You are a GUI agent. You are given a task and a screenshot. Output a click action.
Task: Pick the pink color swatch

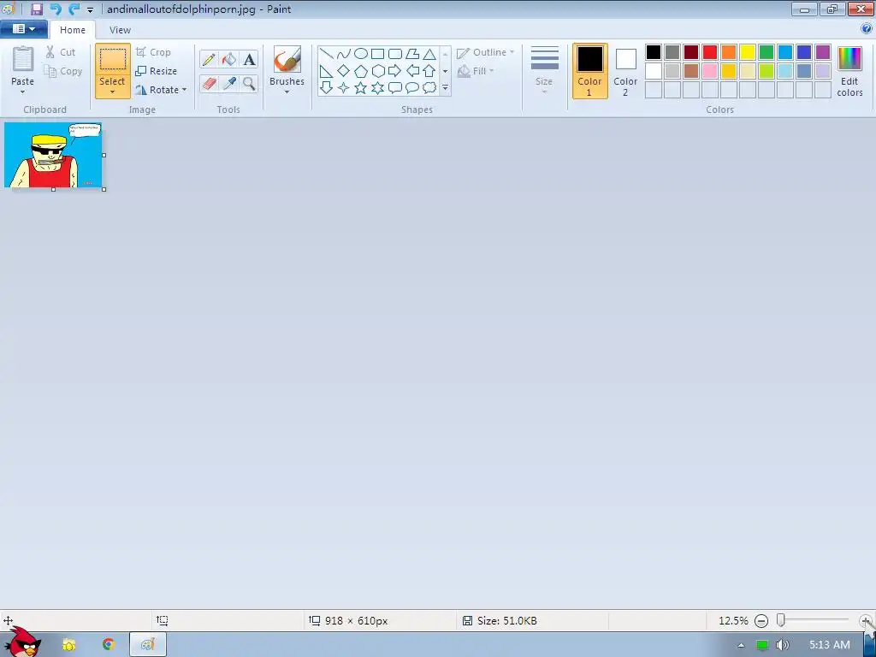[x=710, y=71]
